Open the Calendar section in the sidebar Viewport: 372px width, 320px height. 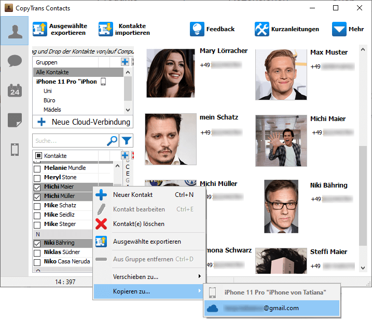(x=15, y=90)
